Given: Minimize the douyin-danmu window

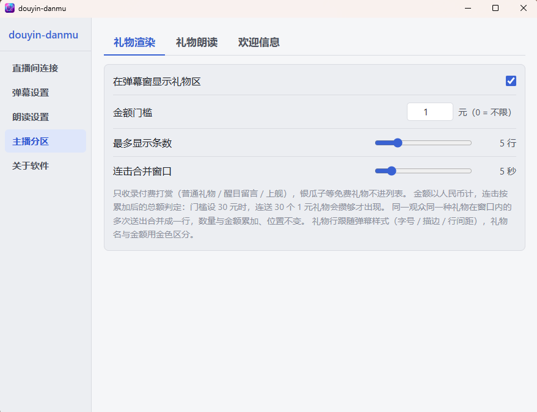Looking at the screenshot, I should 468,8.
